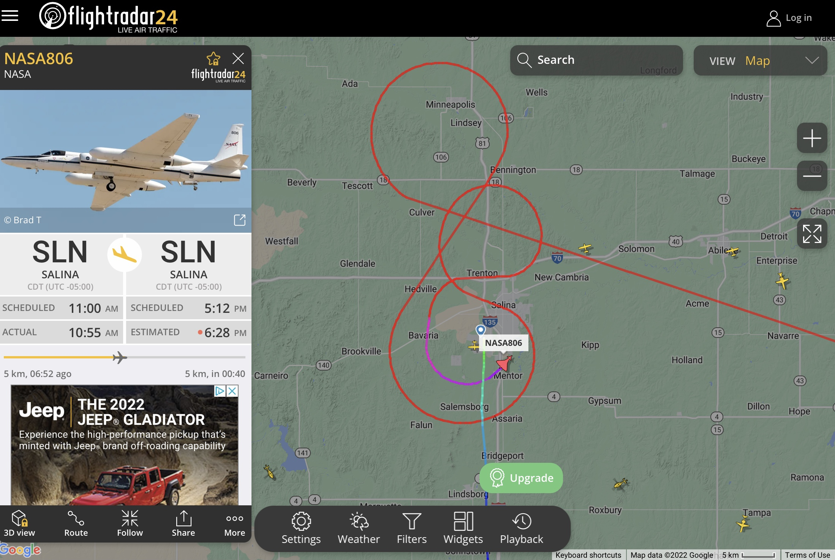
Task: Expand the VIEW Map dropdown
Action: (x=760, y=60)
